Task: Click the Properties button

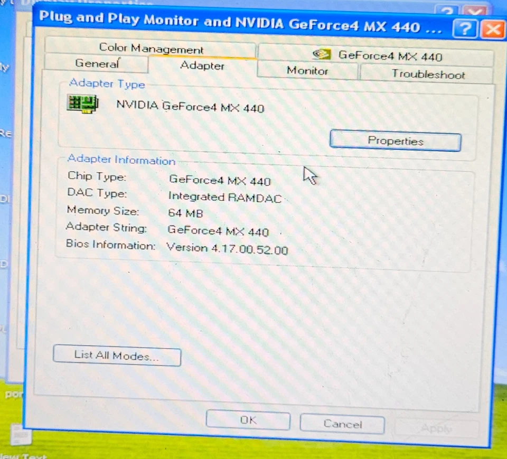Action: 395,140
